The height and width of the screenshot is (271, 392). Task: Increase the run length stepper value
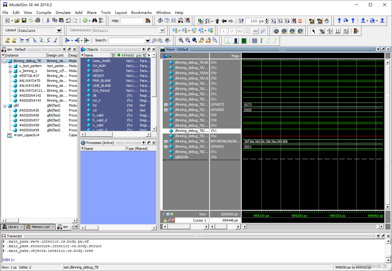pos(267,20)
